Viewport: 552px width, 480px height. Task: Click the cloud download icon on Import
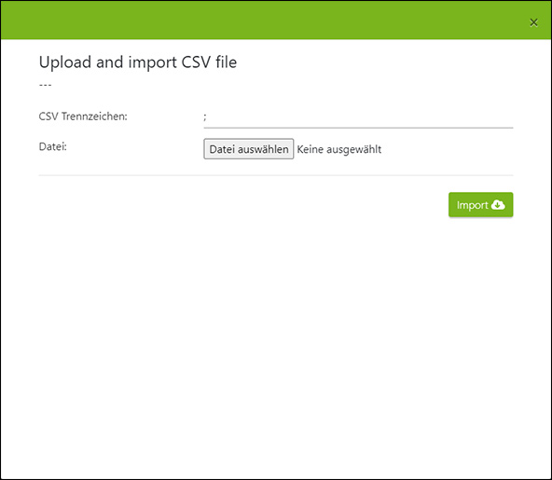click(x=498, y=205)
